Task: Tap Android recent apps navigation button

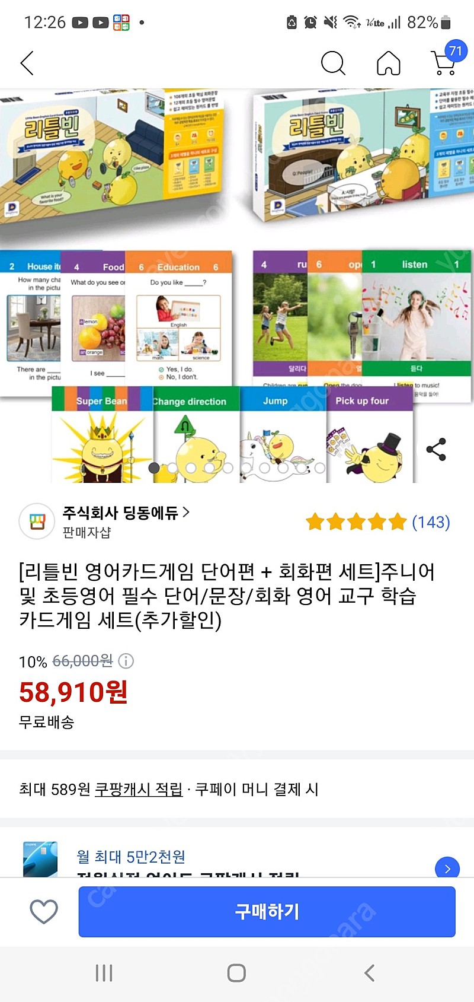Action: pyautogui.click(x=104, y=973)
